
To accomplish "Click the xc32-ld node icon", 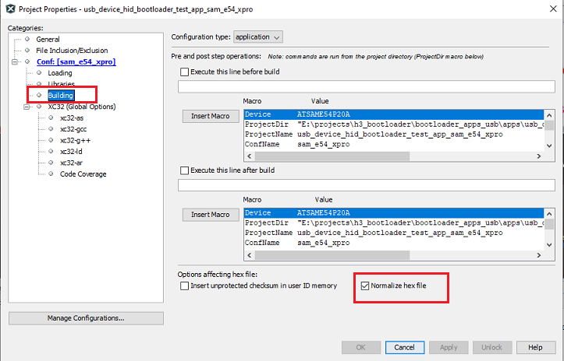I will [x=51, y=152].
